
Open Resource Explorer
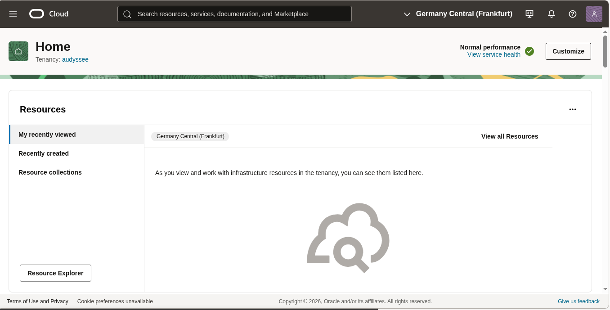55,273
